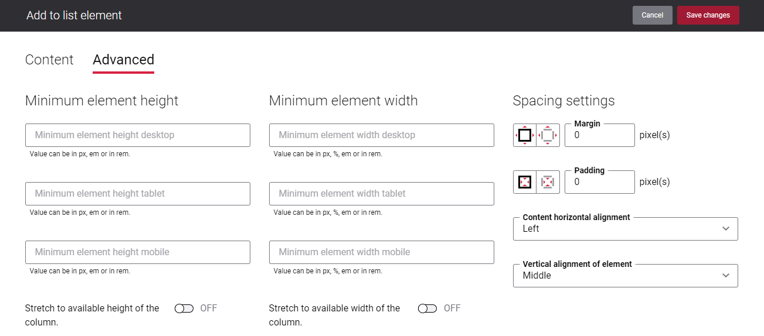
Task: Click the Minimum element width mobile field
Action: (x=381, y=252)
